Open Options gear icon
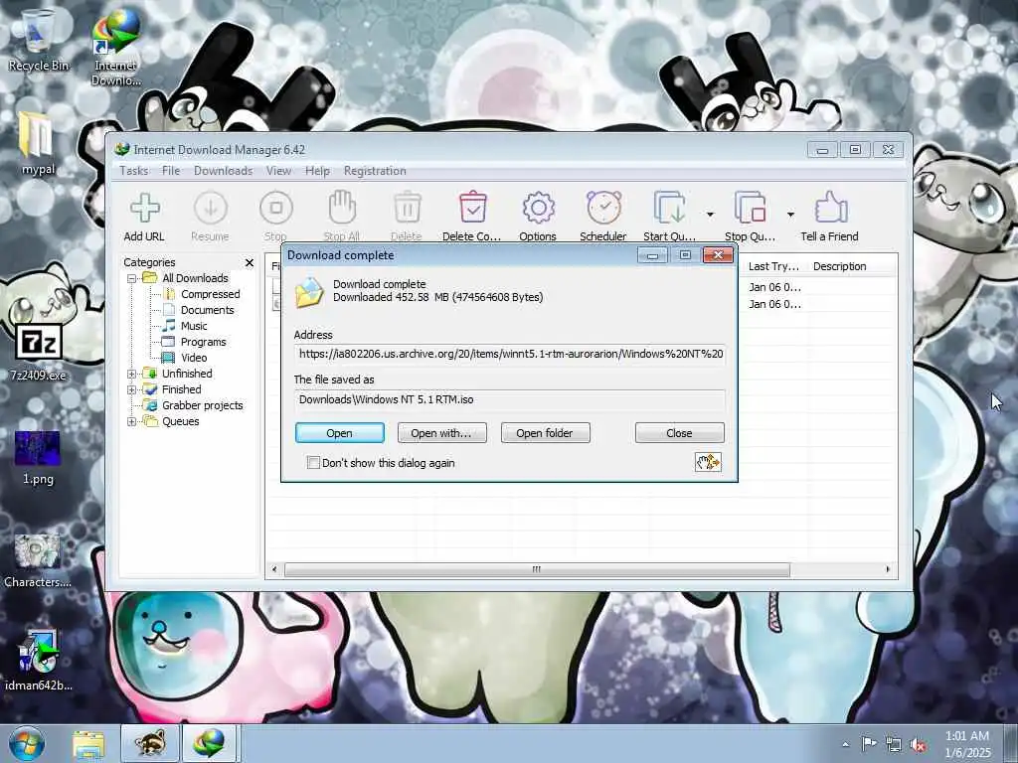Image resolution: width=1018 pixels, height=763 pixels. pyautogui.click(x=538, y=209)
